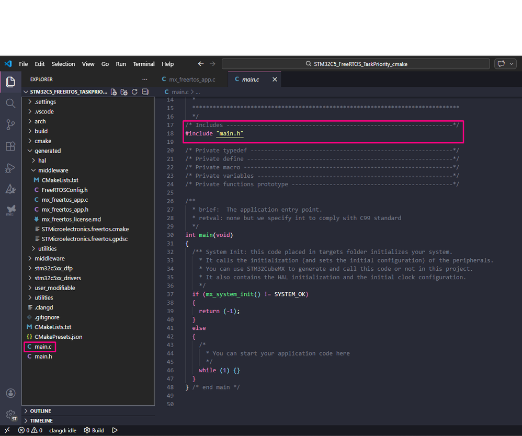The height and width of the screenshot is (436, 522).
Task: Click the remote window icon in the status bar
Action: 7,430
